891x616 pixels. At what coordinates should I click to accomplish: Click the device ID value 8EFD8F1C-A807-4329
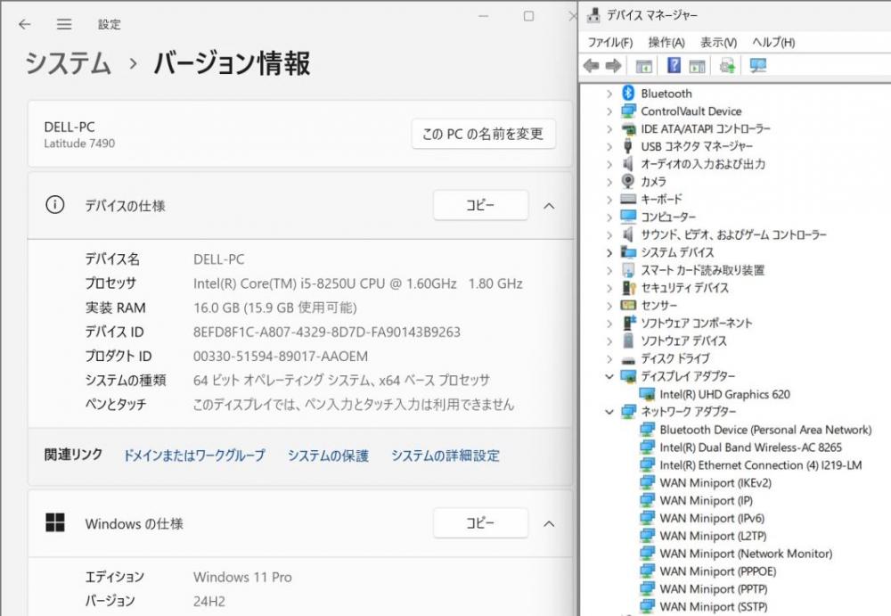327,332
